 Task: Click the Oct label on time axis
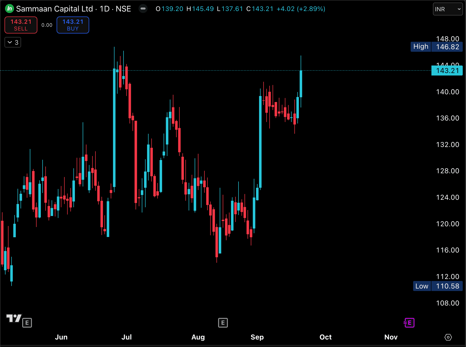coord(325,337)
